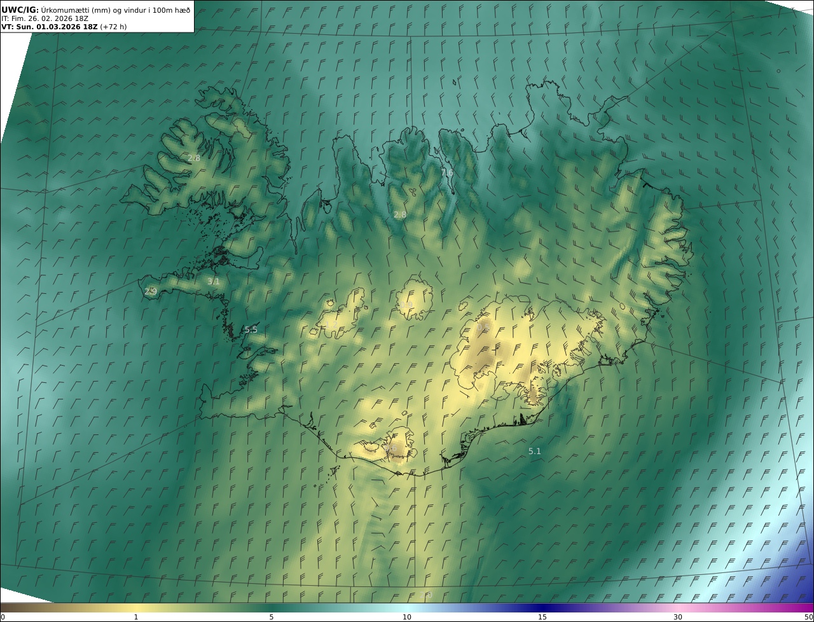Click the '30' tick on the color scale

click(x=678, y=617)
